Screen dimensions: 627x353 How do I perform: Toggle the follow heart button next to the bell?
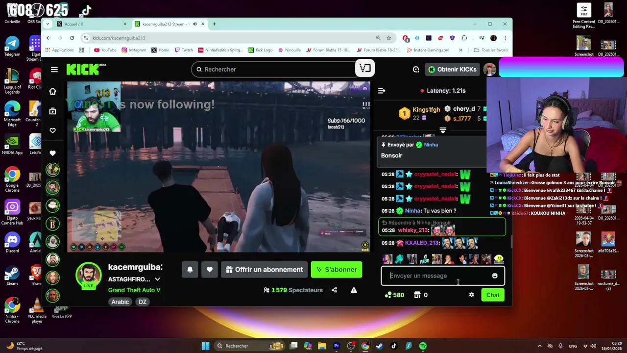coord(210,270)
